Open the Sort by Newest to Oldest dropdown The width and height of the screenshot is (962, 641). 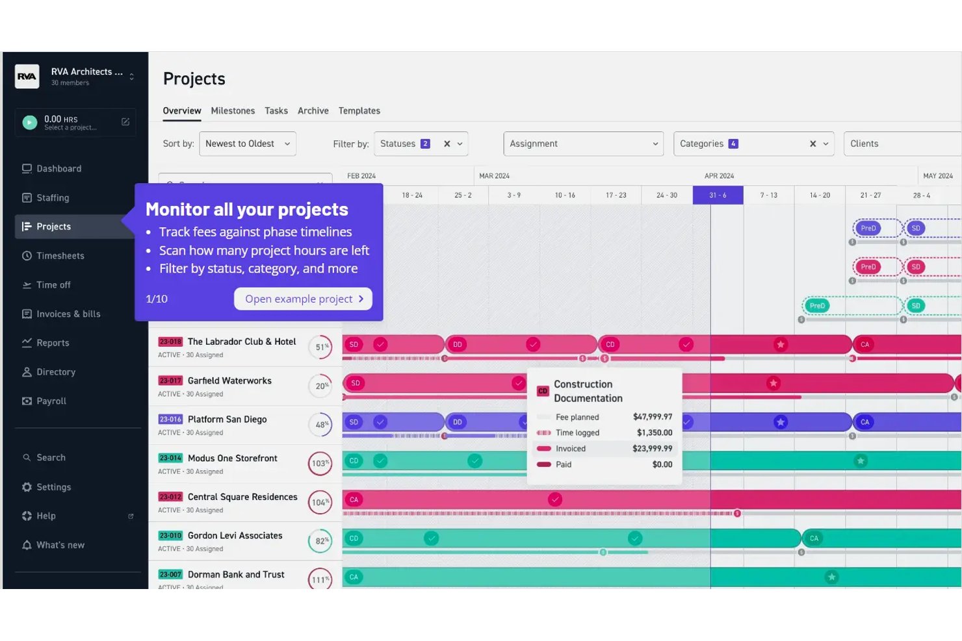coord(248,144)
